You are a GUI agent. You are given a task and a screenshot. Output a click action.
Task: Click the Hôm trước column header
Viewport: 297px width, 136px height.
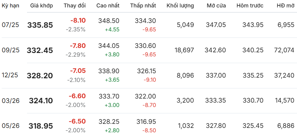point(250,6)
